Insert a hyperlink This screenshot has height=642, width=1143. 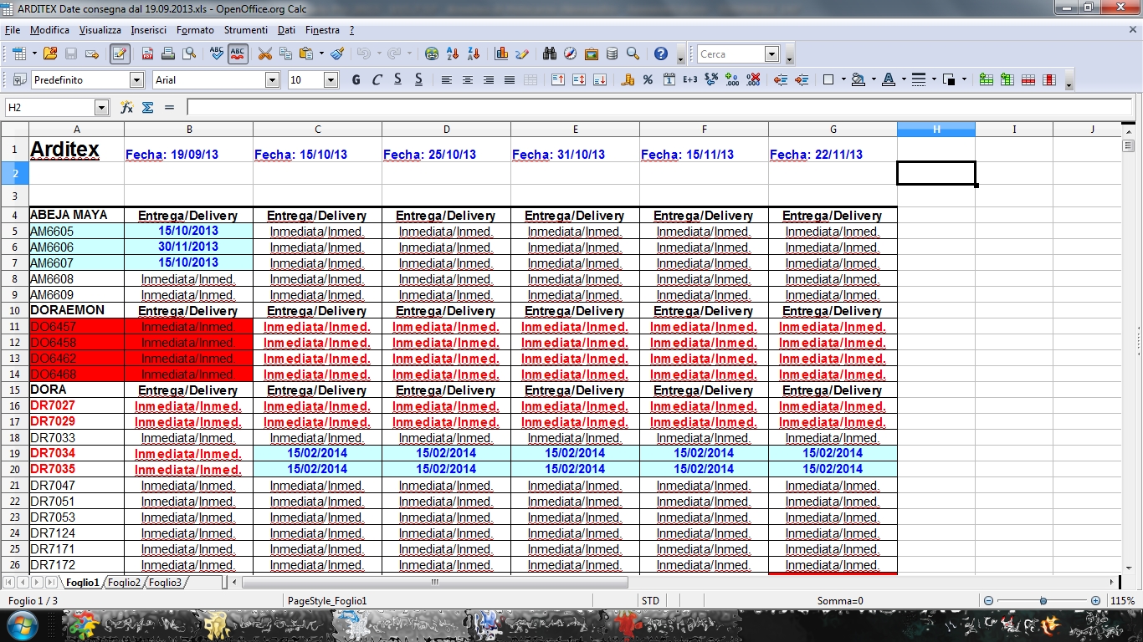pos(432,54)
